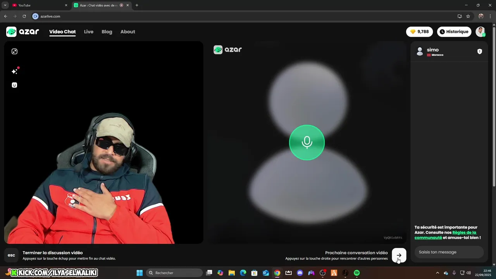
Task: Go back with the browser back arrow
Action: coord(5,16)
